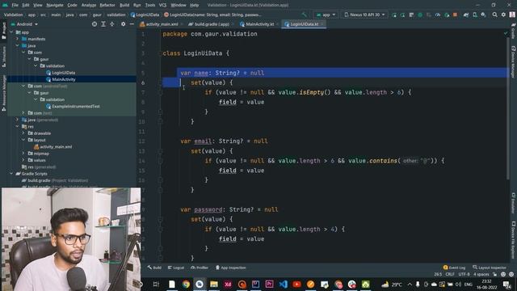Screen dimensions: 517x291
Task: Click the Select Opened File target icon in the Project panel
Action: click(95, 24)
